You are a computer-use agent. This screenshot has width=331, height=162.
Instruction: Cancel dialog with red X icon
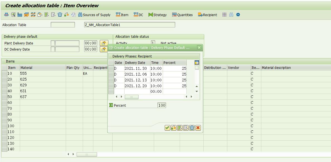tap(198, 128)
